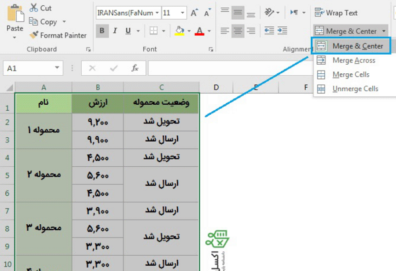The width and height of the screenshot is (396, 271).
Task: Click the Paste clipboard icon
Action: 15,13
